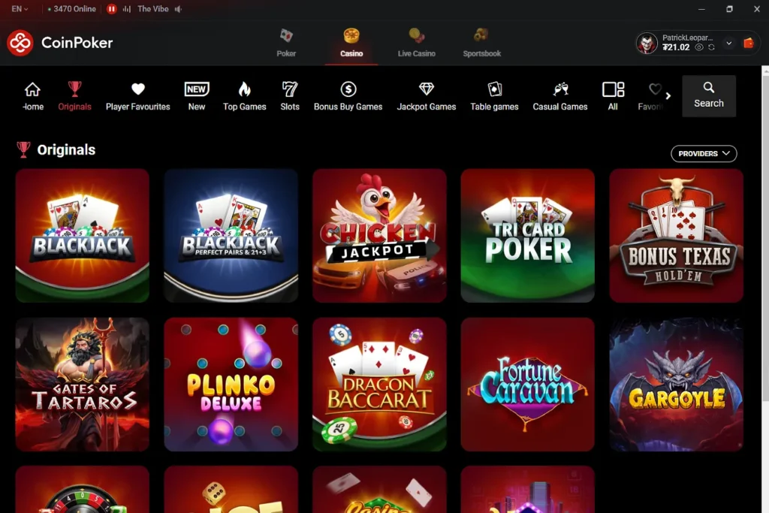Refresh the account balance
The width and height of the screenshot is (769, 513).
click(711, 47)
